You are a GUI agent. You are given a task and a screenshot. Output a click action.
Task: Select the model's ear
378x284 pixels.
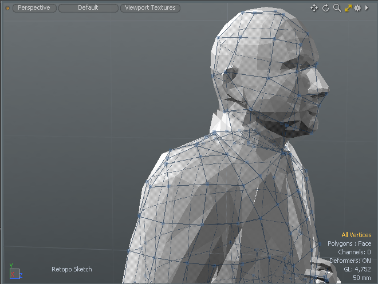[x=231, y=77]
